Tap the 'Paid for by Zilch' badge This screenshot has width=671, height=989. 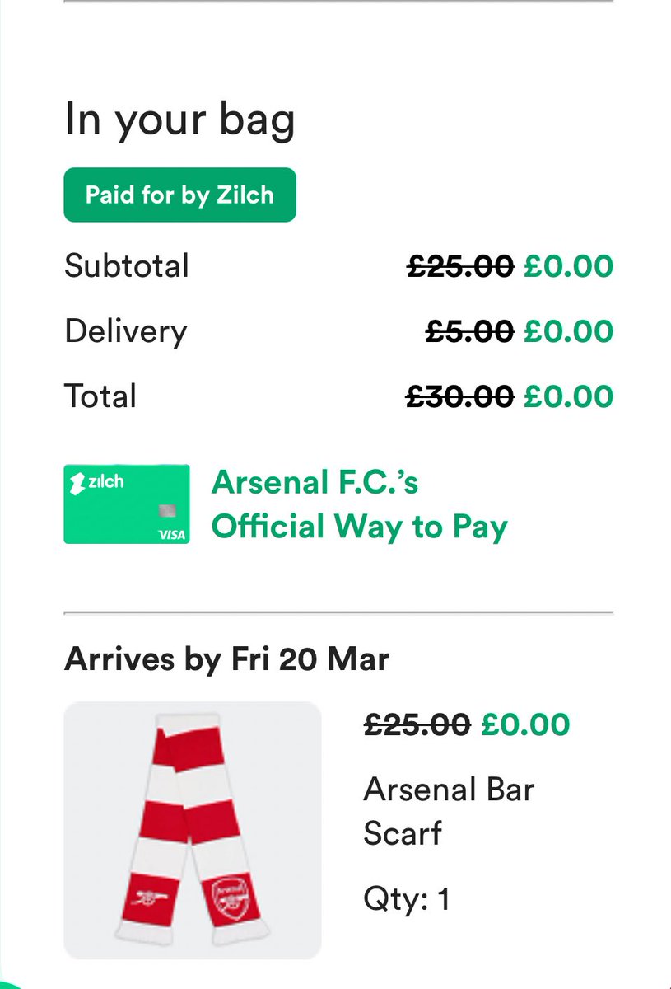[179, 195]
